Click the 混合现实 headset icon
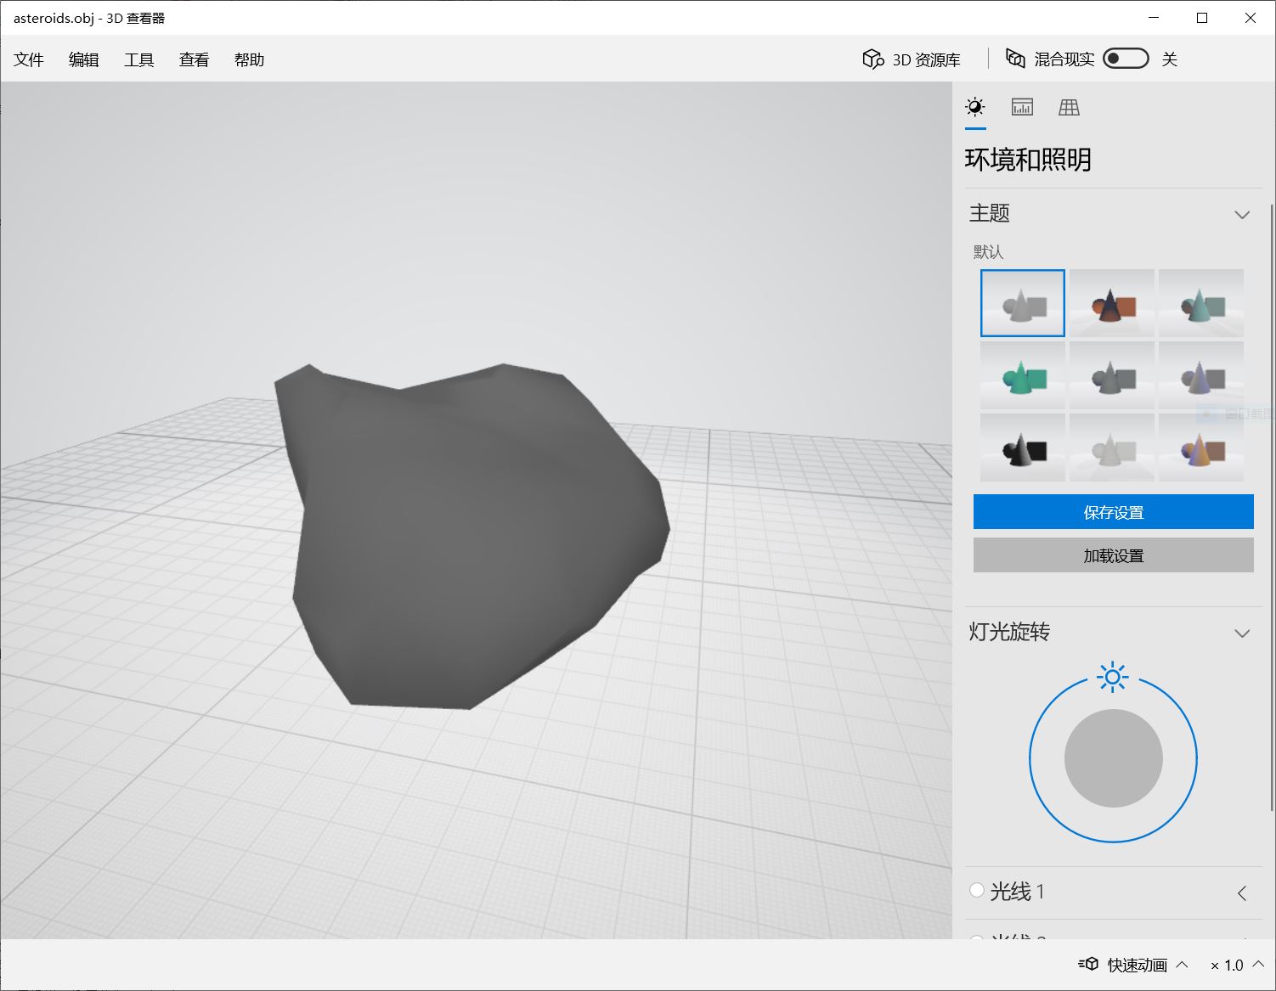The width and height of the screenshot is (1276, 991). click(x=1015, y=58)
